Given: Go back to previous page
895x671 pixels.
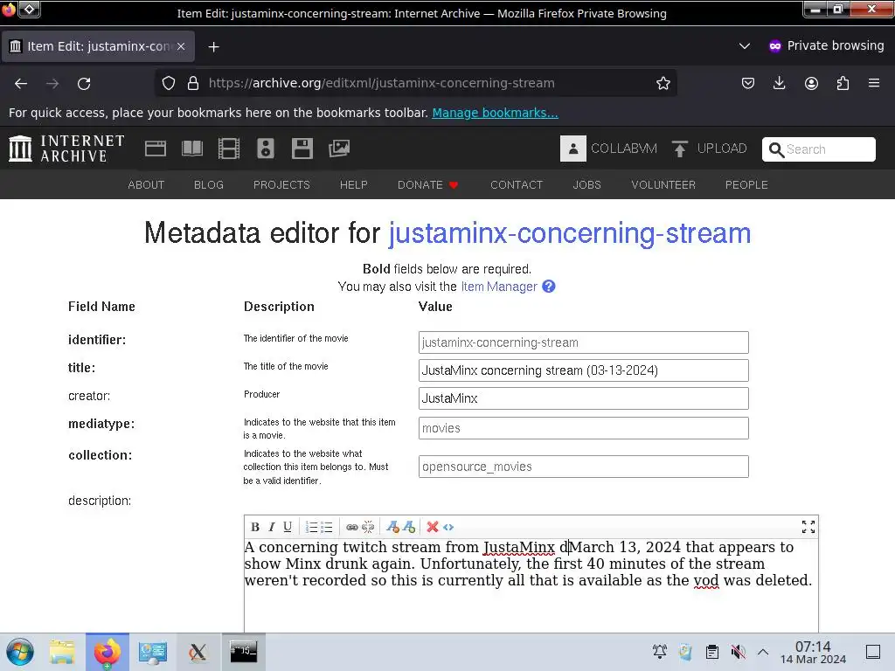Looking at the screenshot, I should [21, 83].
